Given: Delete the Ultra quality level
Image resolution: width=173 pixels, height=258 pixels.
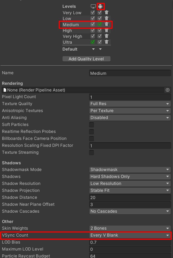Looking at the screenshot, I should pos(107,42).
